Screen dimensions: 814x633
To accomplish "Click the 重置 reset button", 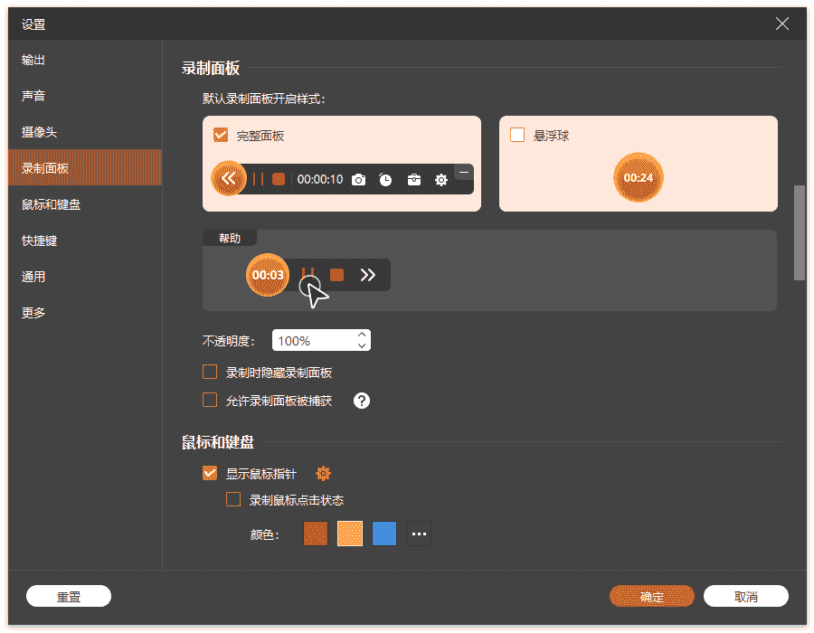I will click(69, 596).
